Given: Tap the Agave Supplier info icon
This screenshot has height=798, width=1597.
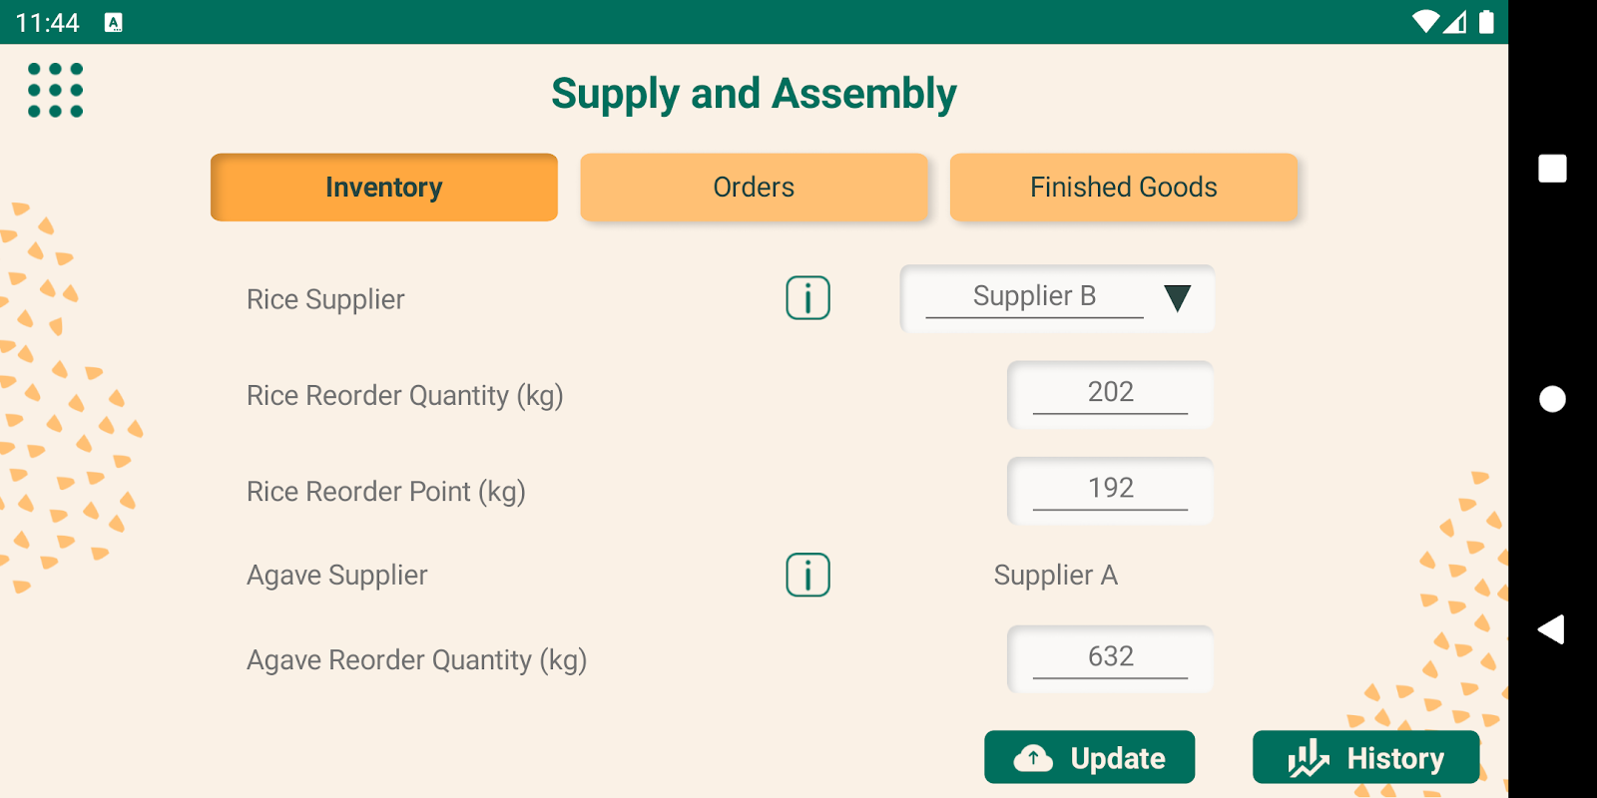Looking at the screenshot, I should 807,576.
